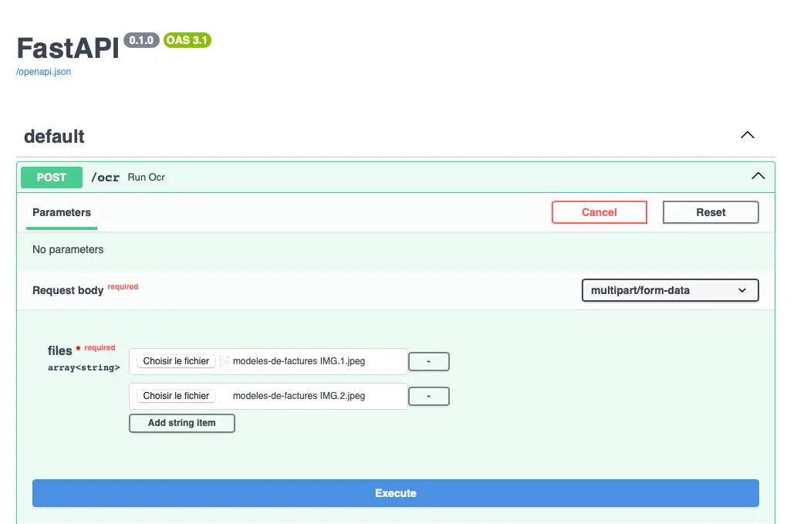Click the FastAPI title

point(68,49)
